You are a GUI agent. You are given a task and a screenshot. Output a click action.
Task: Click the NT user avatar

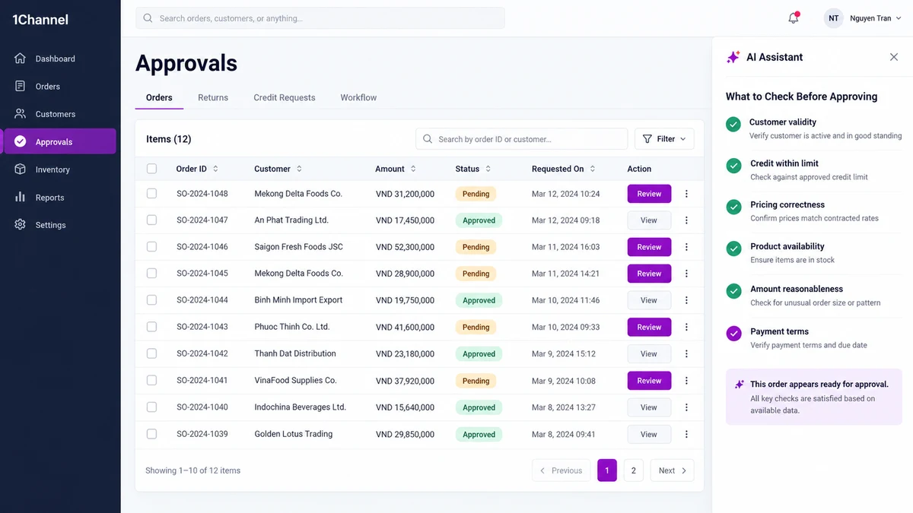[x=834, y=18]
